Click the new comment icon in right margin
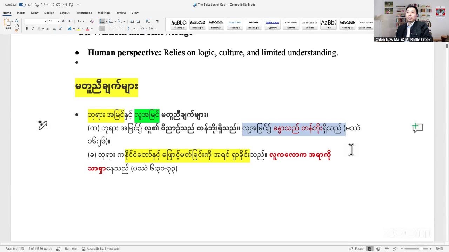Viewport: 449px width, 252px height. tap(417, 128)
